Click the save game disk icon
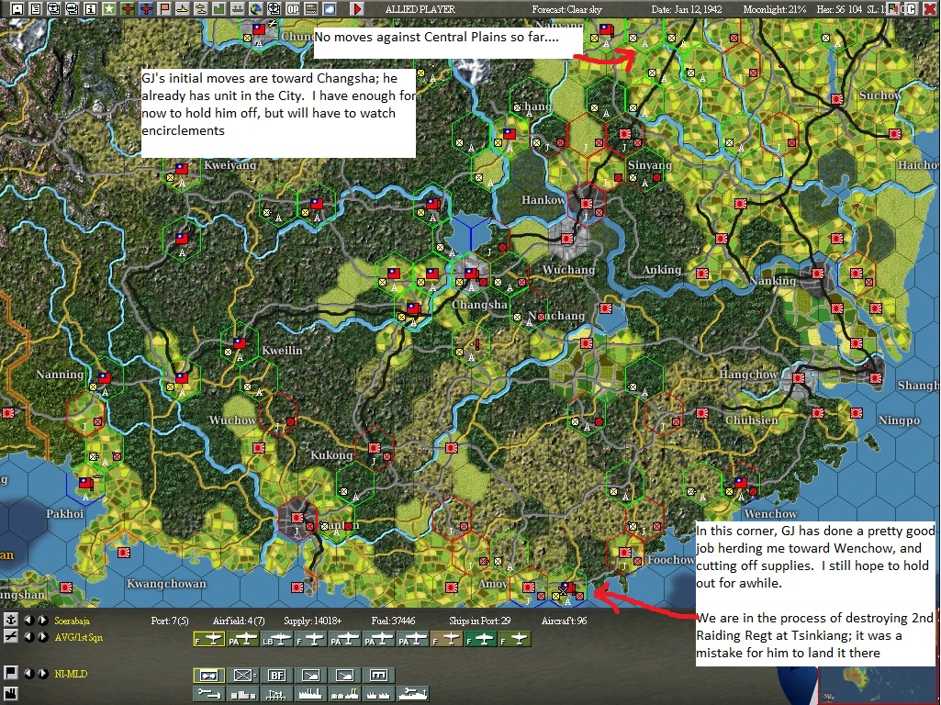This screenshot has height=705, width=941. pyautogui.click(x=17, y=9)
